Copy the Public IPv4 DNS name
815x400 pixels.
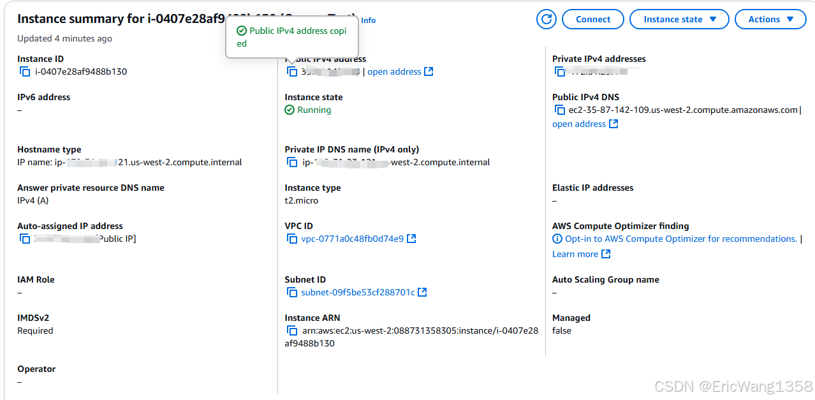(x=560, y=110)
